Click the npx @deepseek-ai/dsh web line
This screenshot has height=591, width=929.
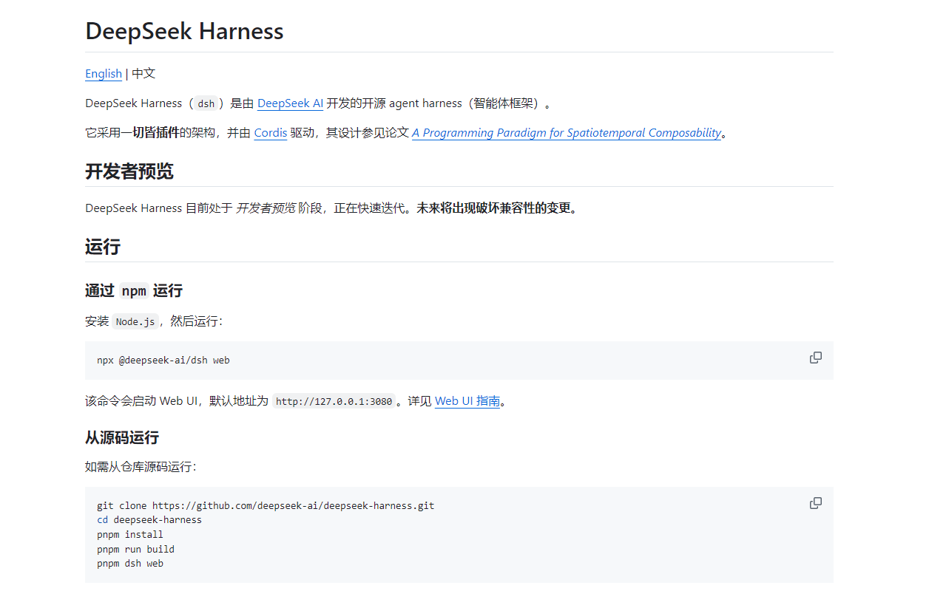point(163,361)
